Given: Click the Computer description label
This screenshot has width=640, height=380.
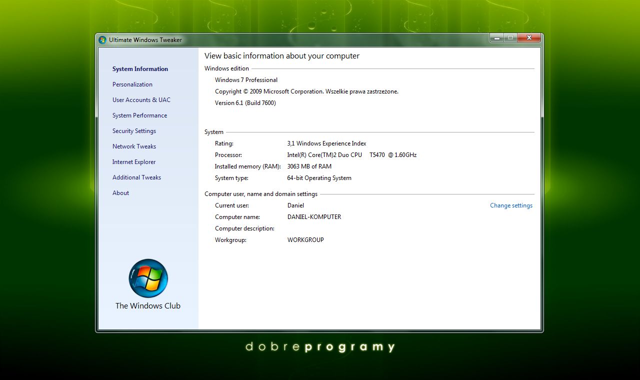Looking at the screenshot, I should 244,228.
